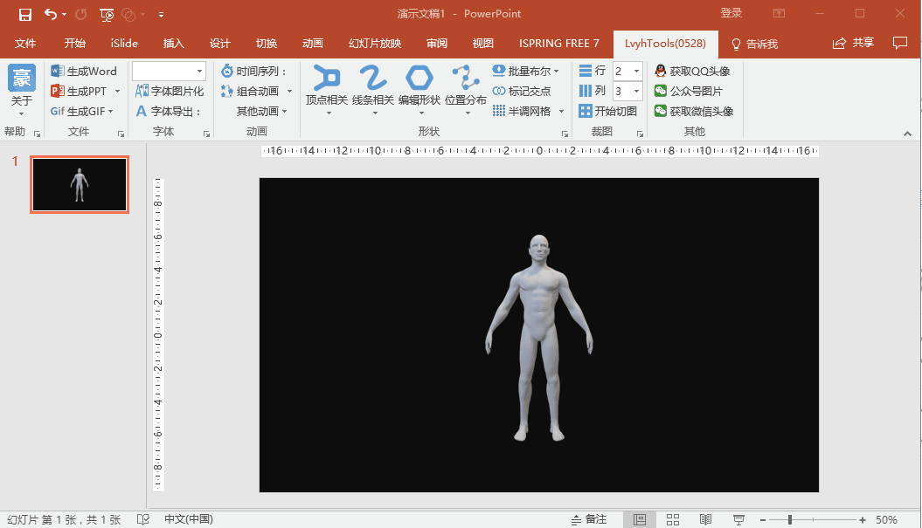Select the 线条相关 line tool icon
Viewport: 922px width, 528px height.
click(372, 79)
